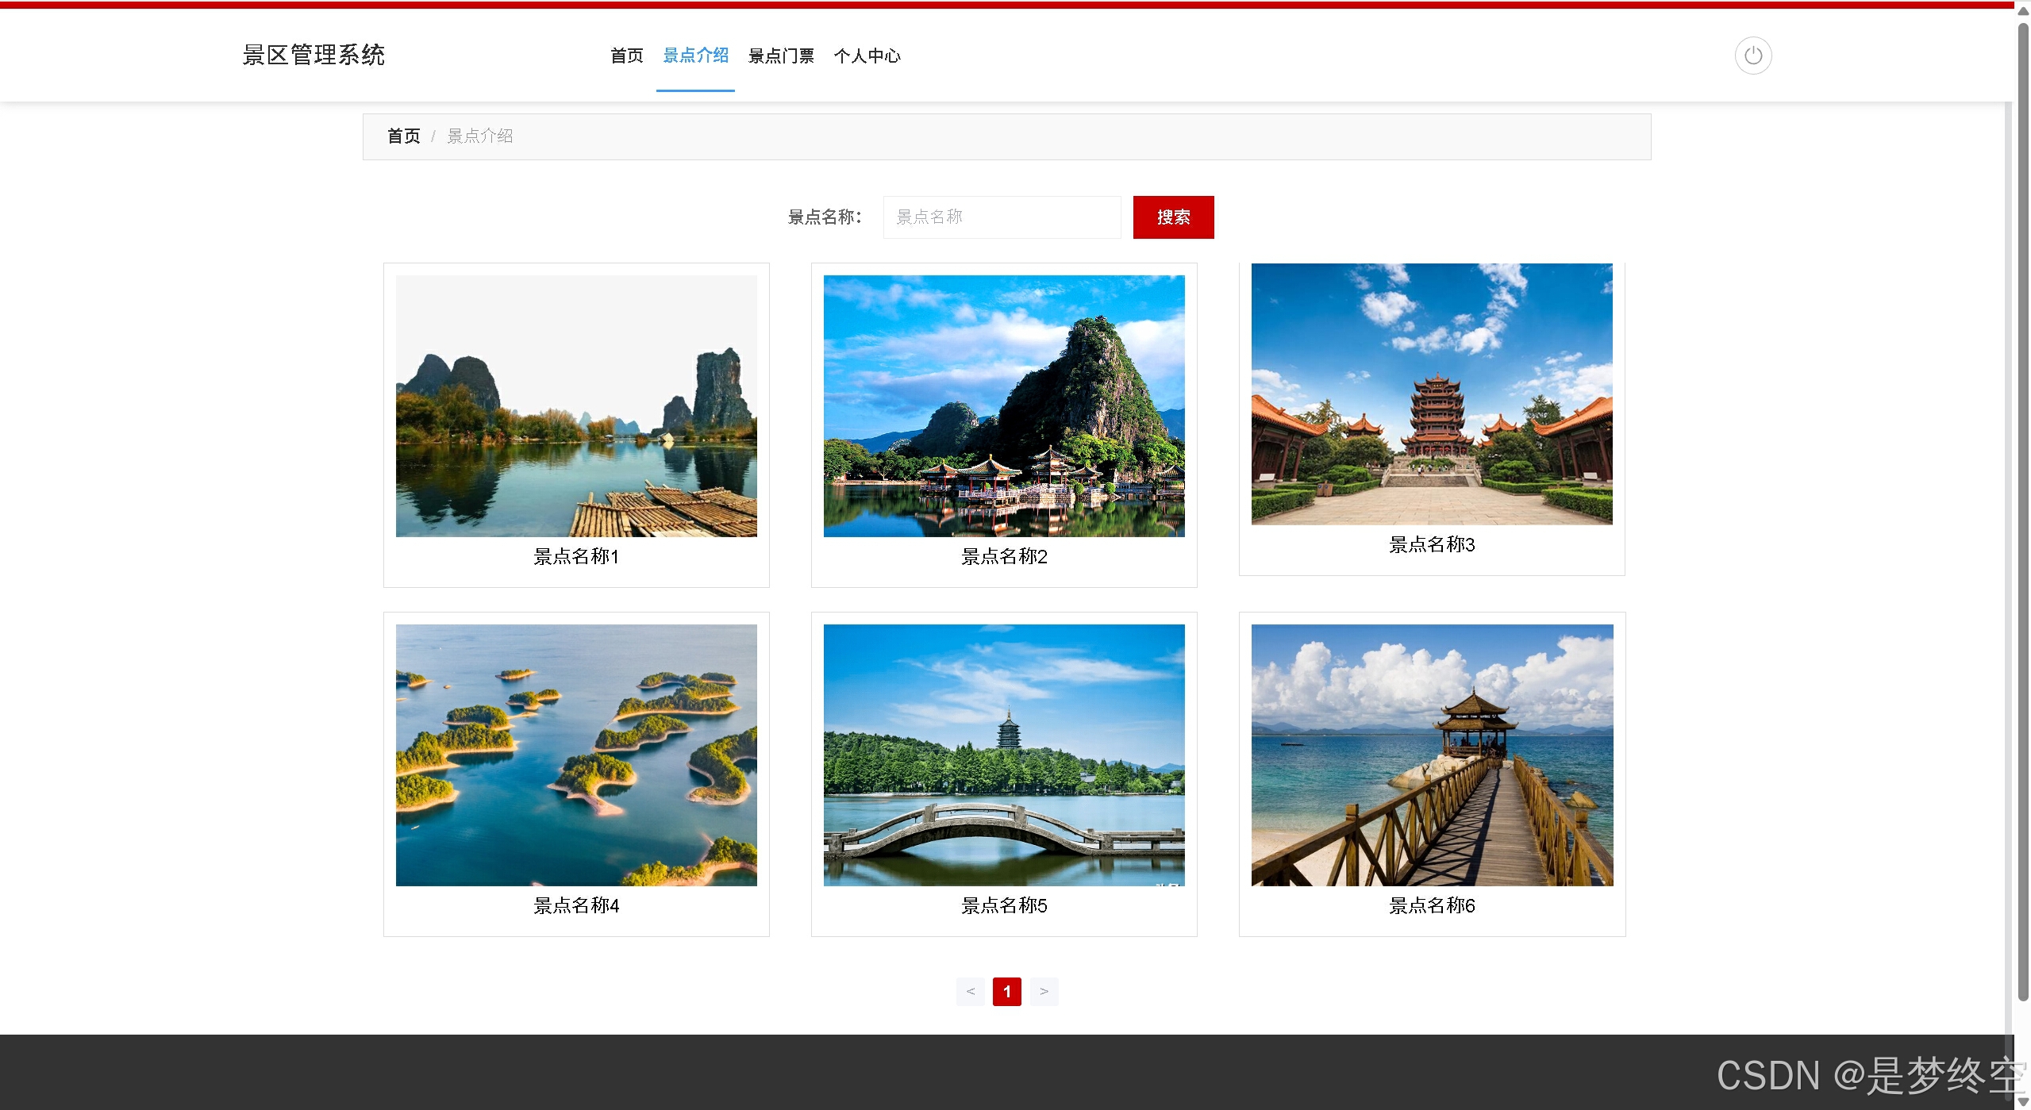Focus the 景点名称 search input

1002,217
